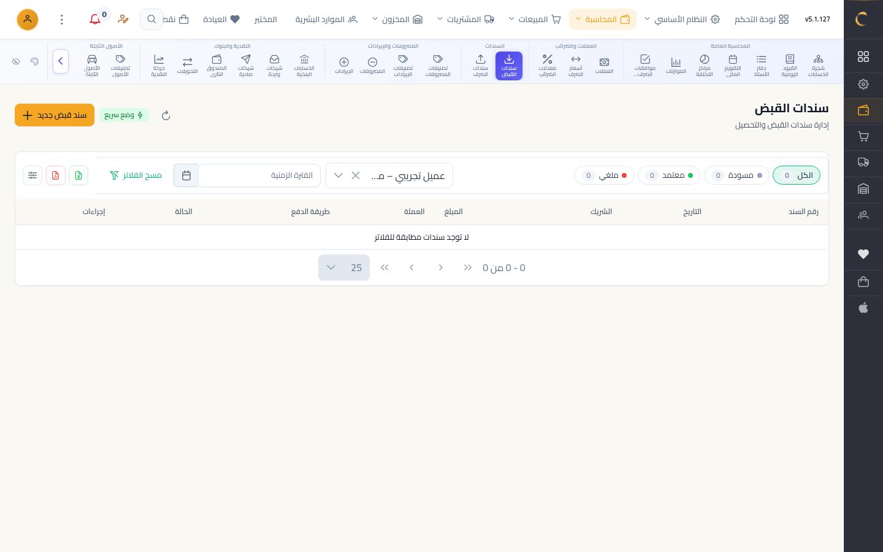Open مراكز التكلفة cost centers

point(705,66)
